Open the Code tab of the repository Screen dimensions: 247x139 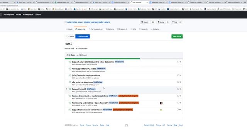[x=69, y=29]
